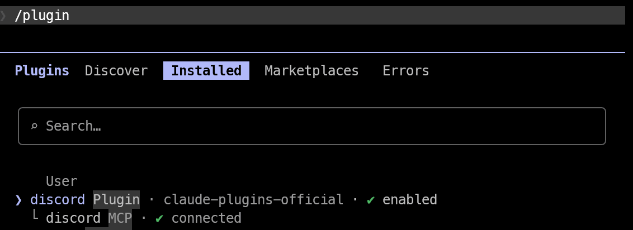Screen dimensions: 633x230
Task: Click the magnifier icon in the search box
Action: 34,127
